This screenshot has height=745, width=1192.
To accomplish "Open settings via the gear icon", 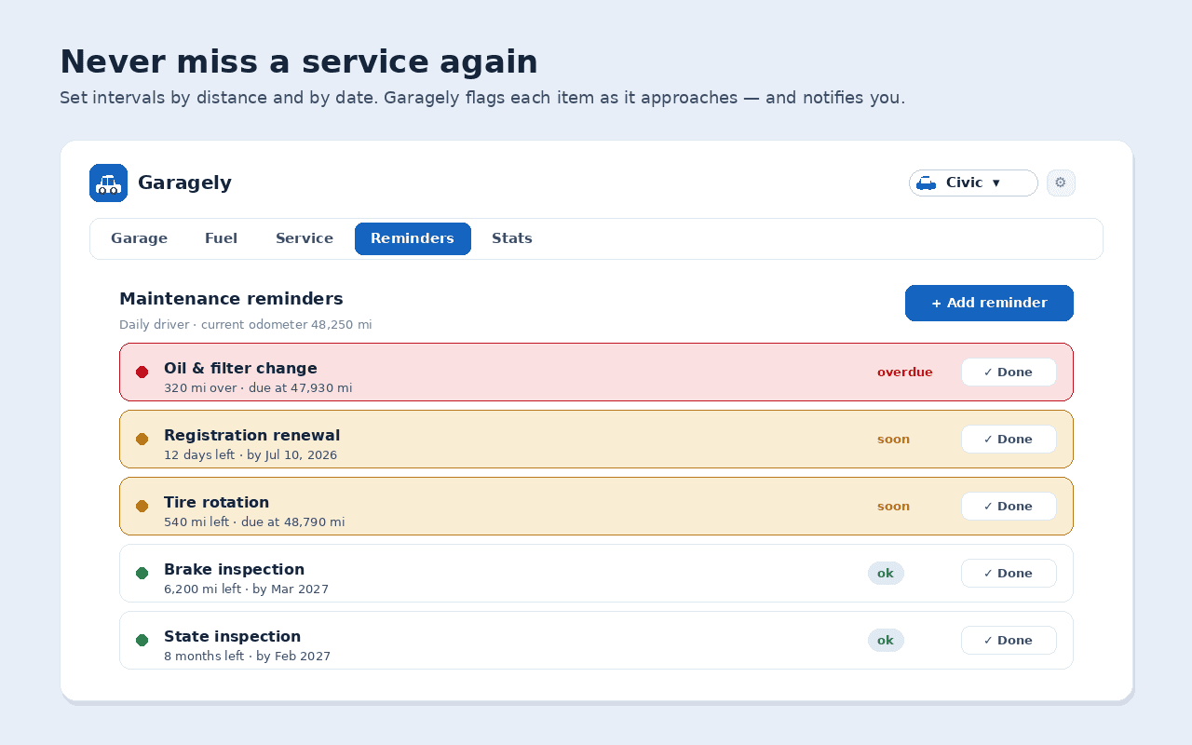I will coord(1061,183).
